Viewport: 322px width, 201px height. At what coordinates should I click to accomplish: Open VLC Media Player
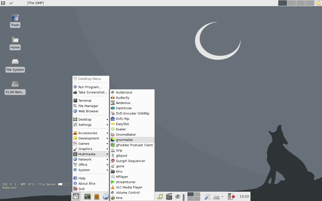[132, 187]
